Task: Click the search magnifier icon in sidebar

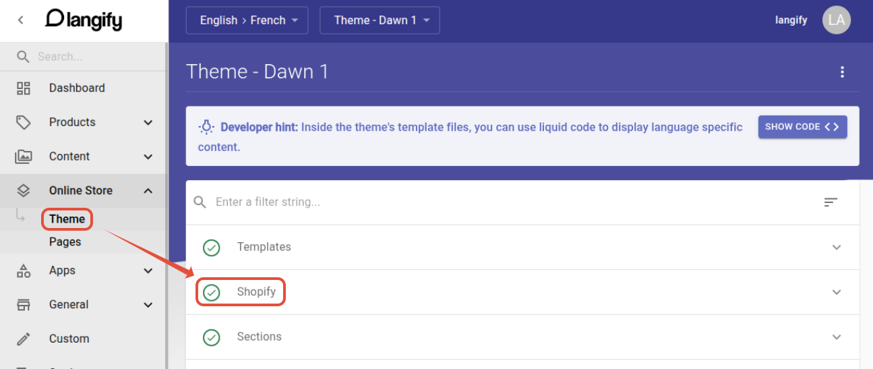Action: [23, 57]
